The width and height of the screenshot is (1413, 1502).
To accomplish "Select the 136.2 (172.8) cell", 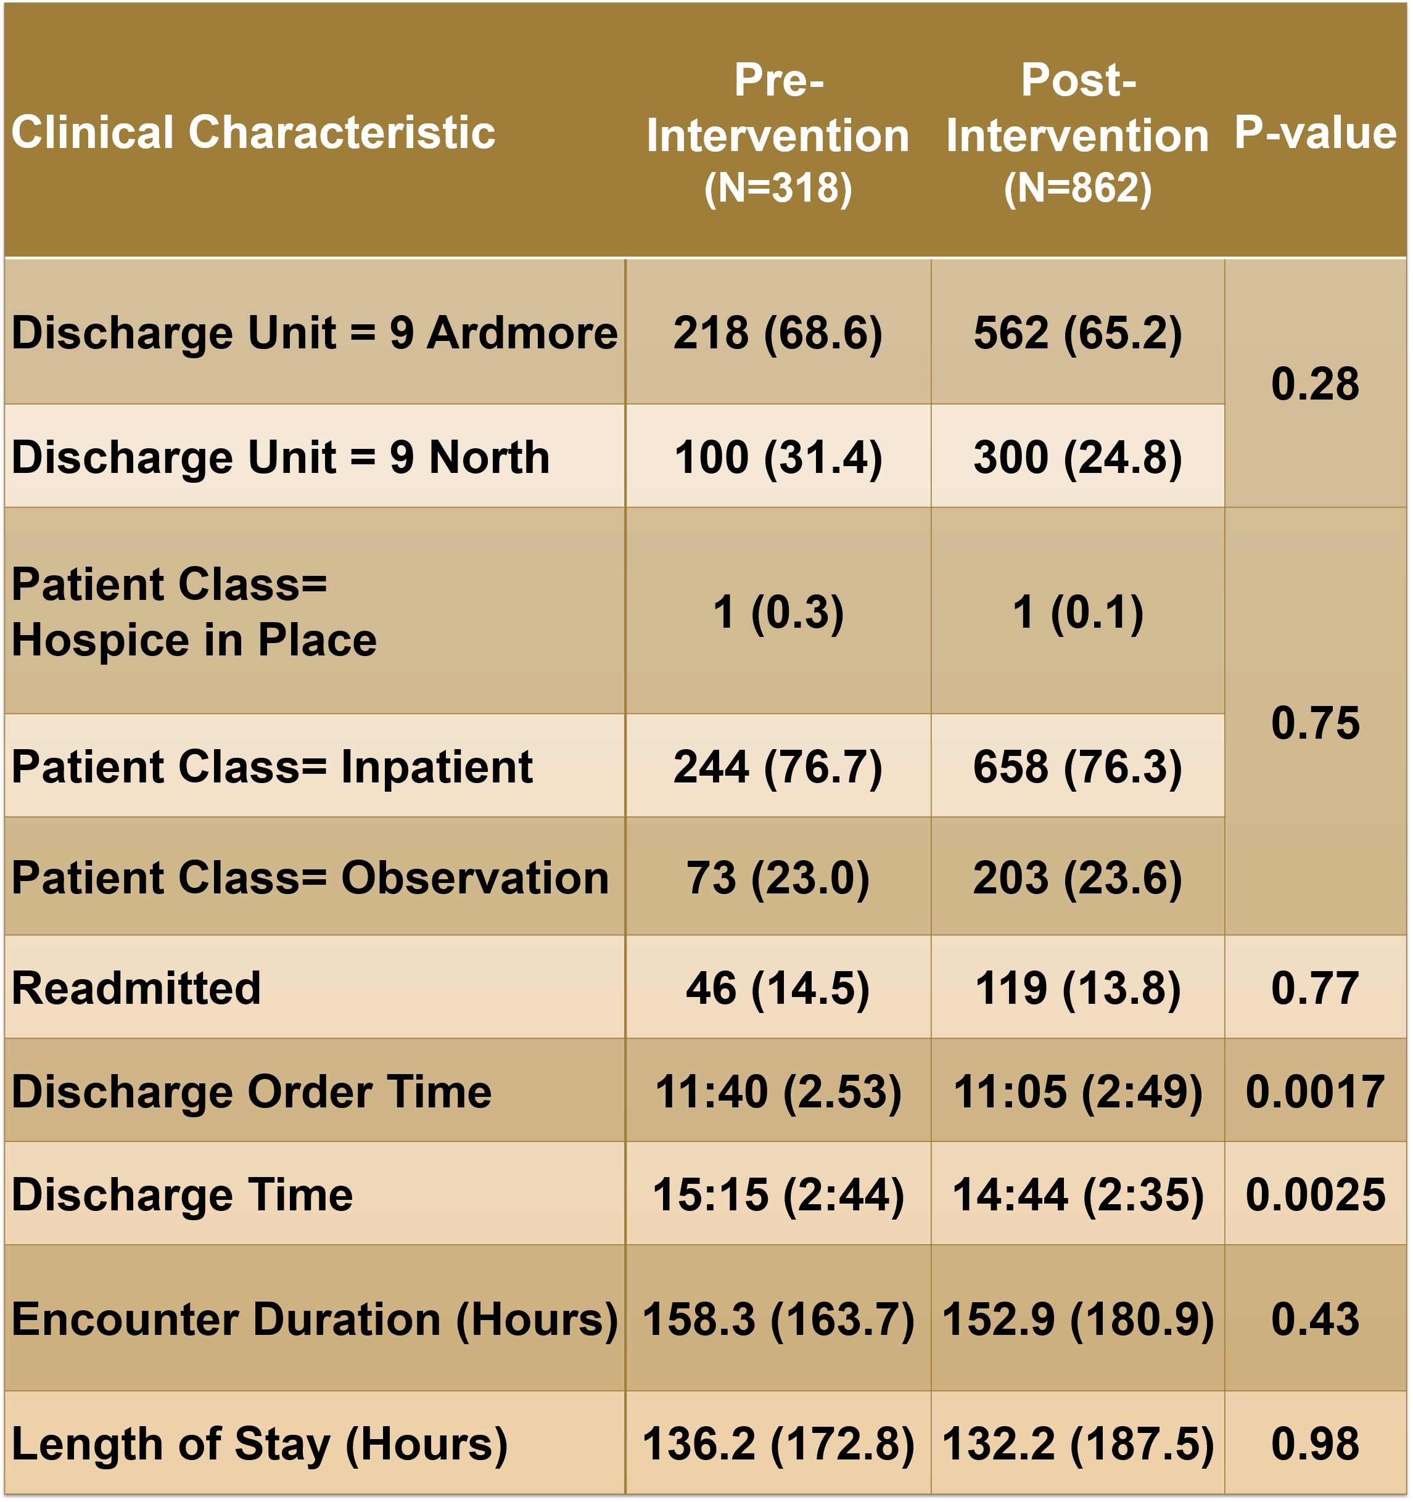I will click(778, 1444).
